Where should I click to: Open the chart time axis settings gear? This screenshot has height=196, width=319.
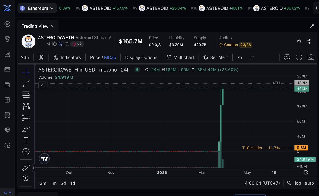[306, 172]
